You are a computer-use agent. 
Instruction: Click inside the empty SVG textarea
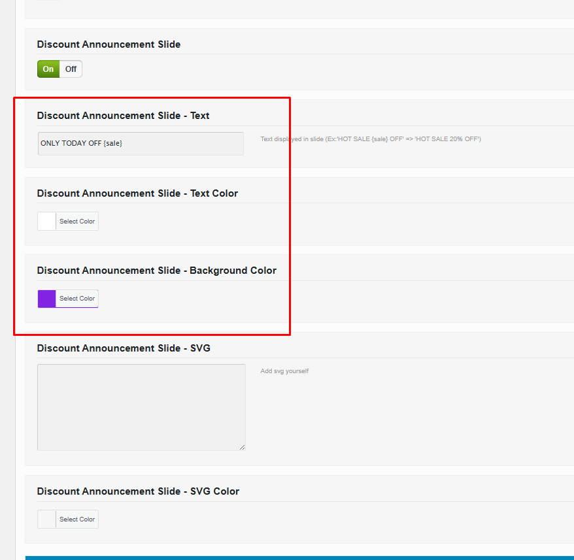[141, 406]
